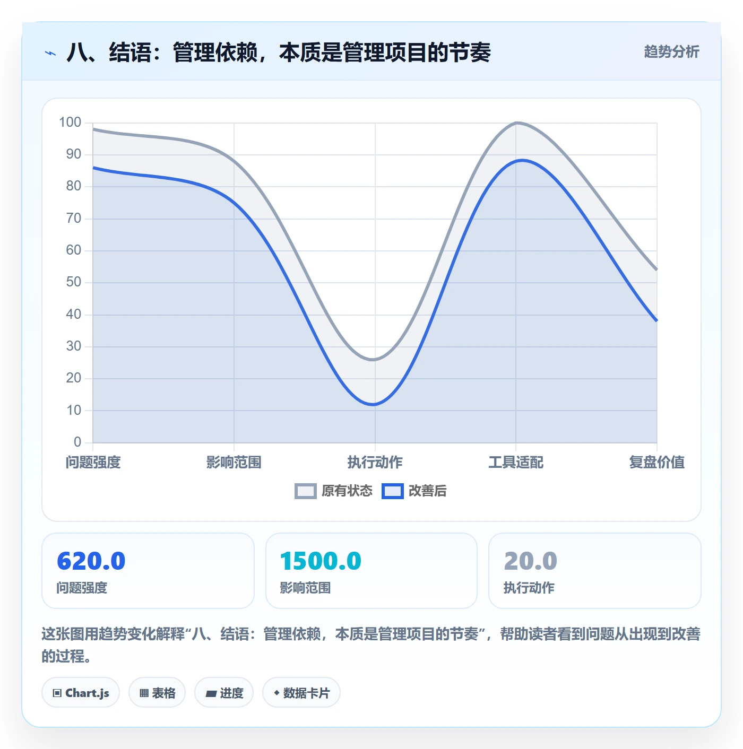Click the 20.0 value in 执行动作 card

(531, 561)
